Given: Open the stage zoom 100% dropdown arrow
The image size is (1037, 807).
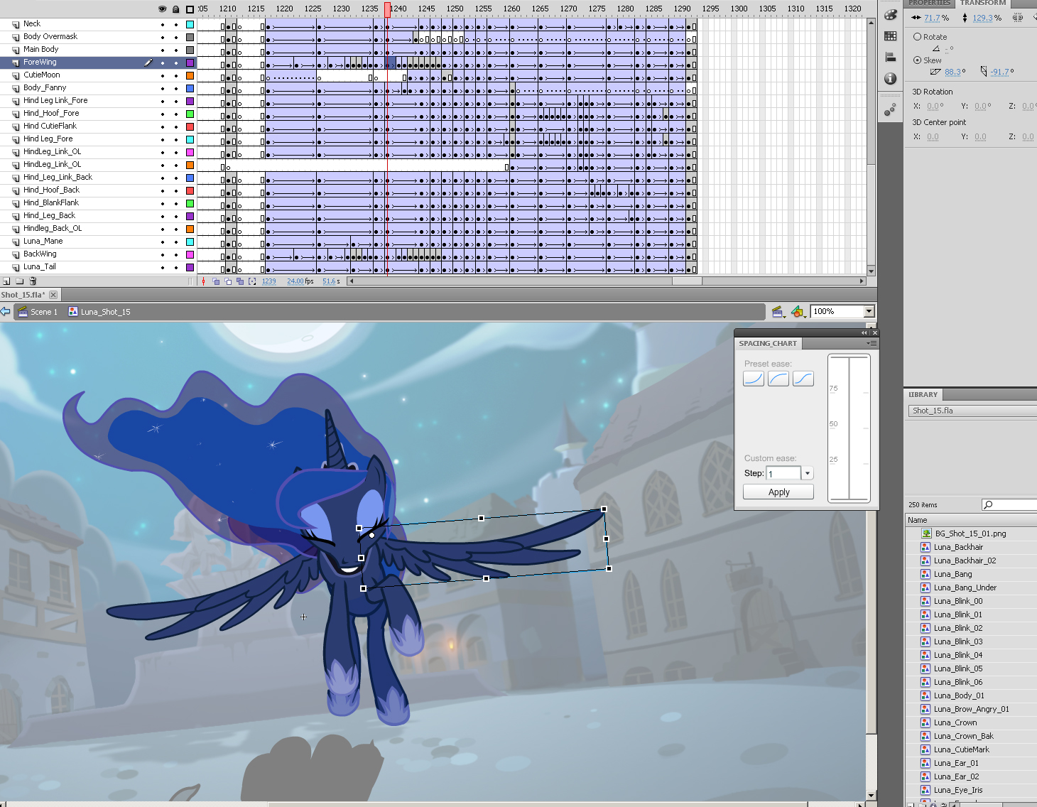Looking at the screenshot, I should [x=869, y=311].
